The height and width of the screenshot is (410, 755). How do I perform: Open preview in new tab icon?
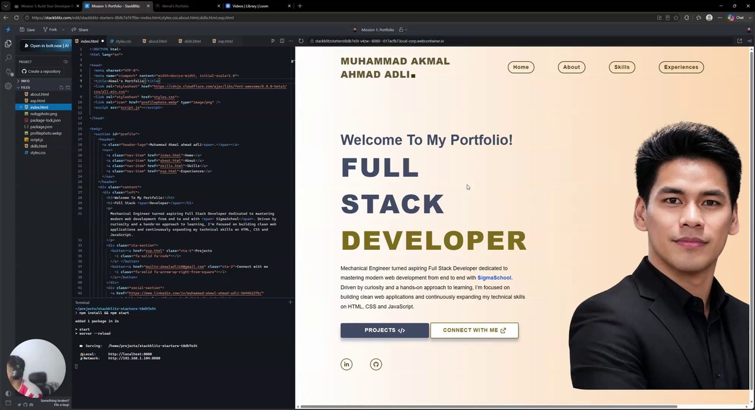tap(740, 41)
